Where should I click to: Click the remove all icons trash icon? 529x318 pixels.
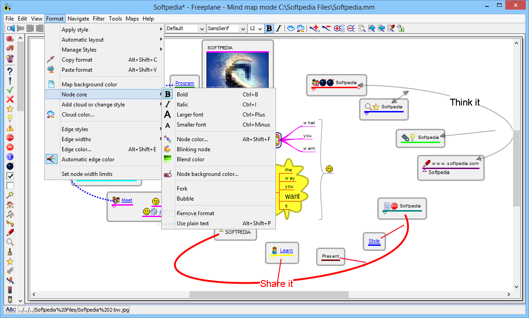pyautogui.click(x=10, y=58)
